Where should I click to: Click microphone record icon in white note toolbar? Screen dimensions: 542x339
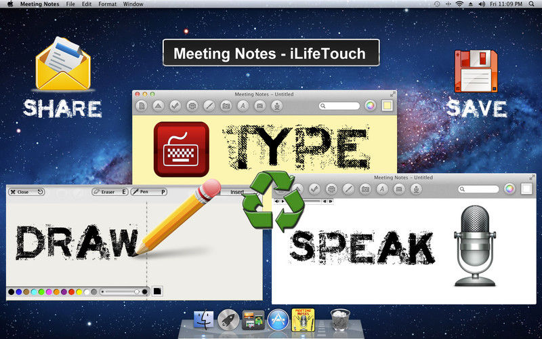[x=416, y=189]
